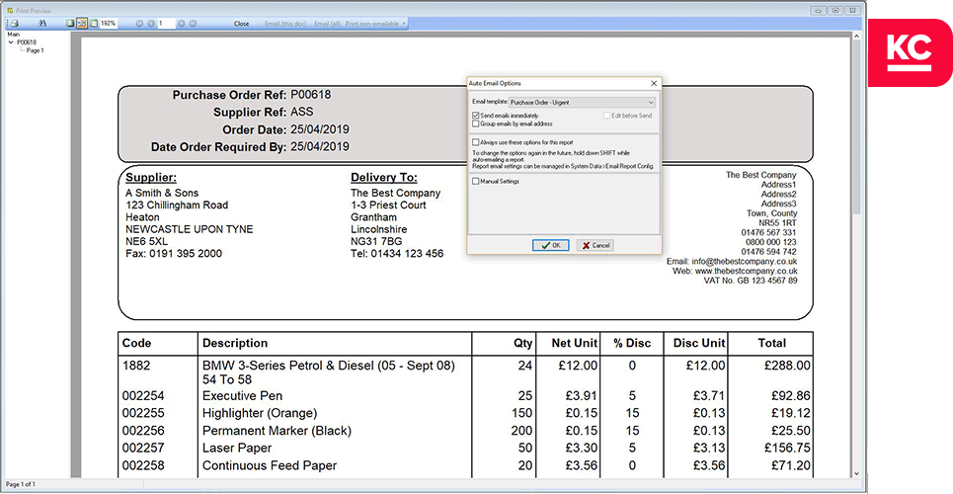Click the Supplier Ref value ASS
The height and width of the screenshot is (494, 953).
click(x=302, y=112)
